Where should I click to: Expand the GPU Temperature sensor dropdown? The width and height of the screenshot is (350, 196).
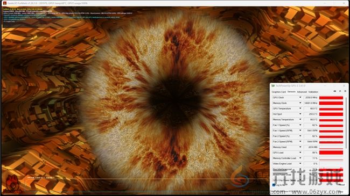300,108
